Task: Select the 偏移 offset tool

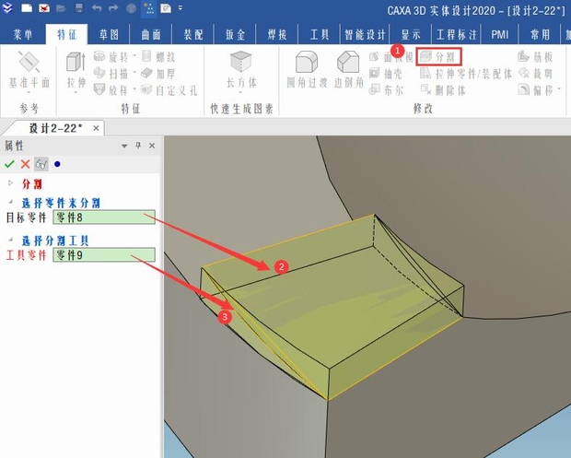Action: pyautogui.click(x=536, y=89)
